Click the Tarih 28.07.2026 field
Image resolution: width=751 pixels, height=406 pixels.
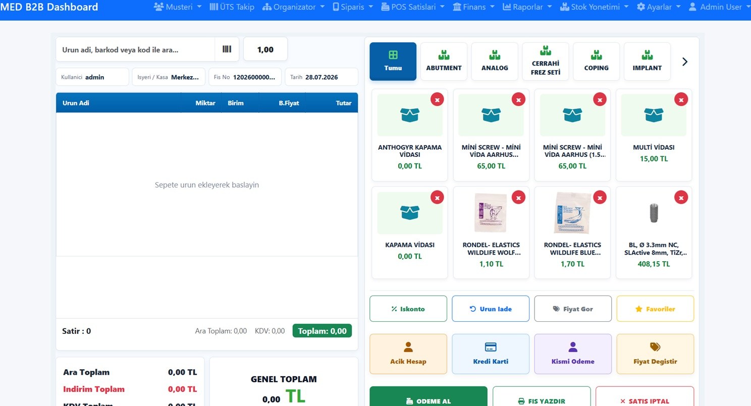pos(321,77)
